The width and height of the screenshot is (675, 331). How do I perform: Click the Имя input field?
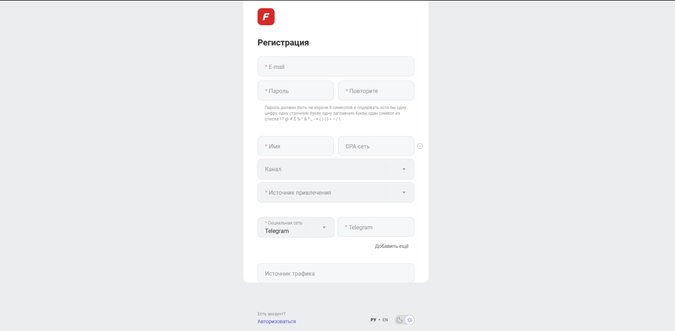pos(295,146)
